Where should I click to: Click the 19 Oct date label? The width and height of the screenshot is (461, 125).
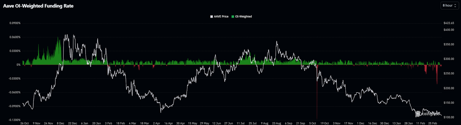coord(324,123)
